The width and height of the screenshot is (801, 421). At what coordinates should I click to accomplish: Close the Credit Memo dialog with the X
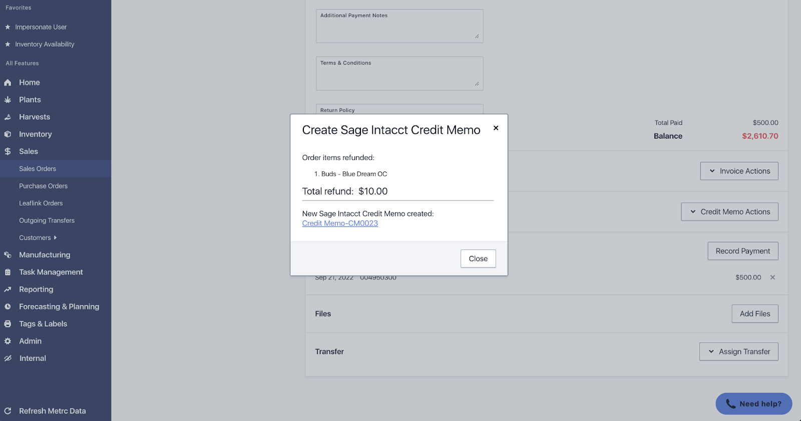click(496, 128)
